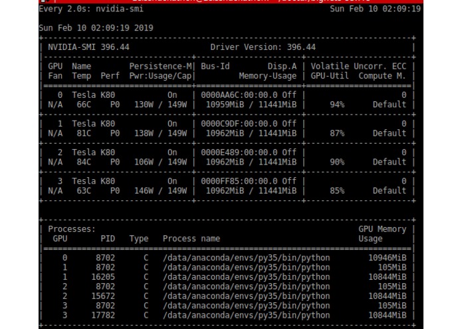Image resolution: width=462 pixels, height=329 pixels.
Task: Click the "Processes:" section label
Action: [x=72, y=229]
